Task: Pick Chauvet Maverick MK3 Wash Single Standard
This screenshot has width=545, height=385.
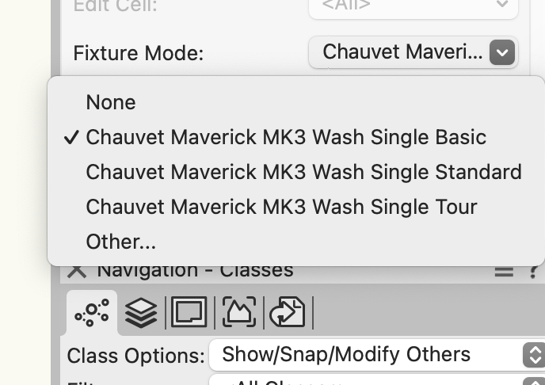Action: click(303, 172)
